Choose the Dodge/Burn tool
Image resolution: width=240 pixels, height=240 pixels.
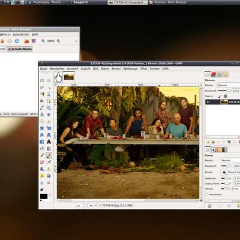pyautogui.click(x=42, y=190)
